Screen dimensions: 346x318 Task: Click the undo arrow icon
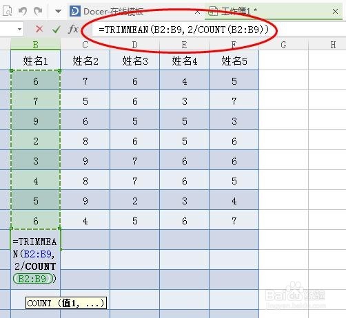click(x=23, y=11)
